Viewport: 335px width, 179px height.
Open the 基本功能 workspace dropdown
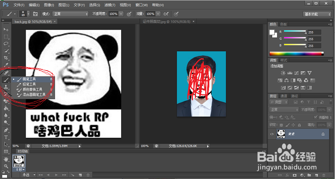[x=317, y=14]
